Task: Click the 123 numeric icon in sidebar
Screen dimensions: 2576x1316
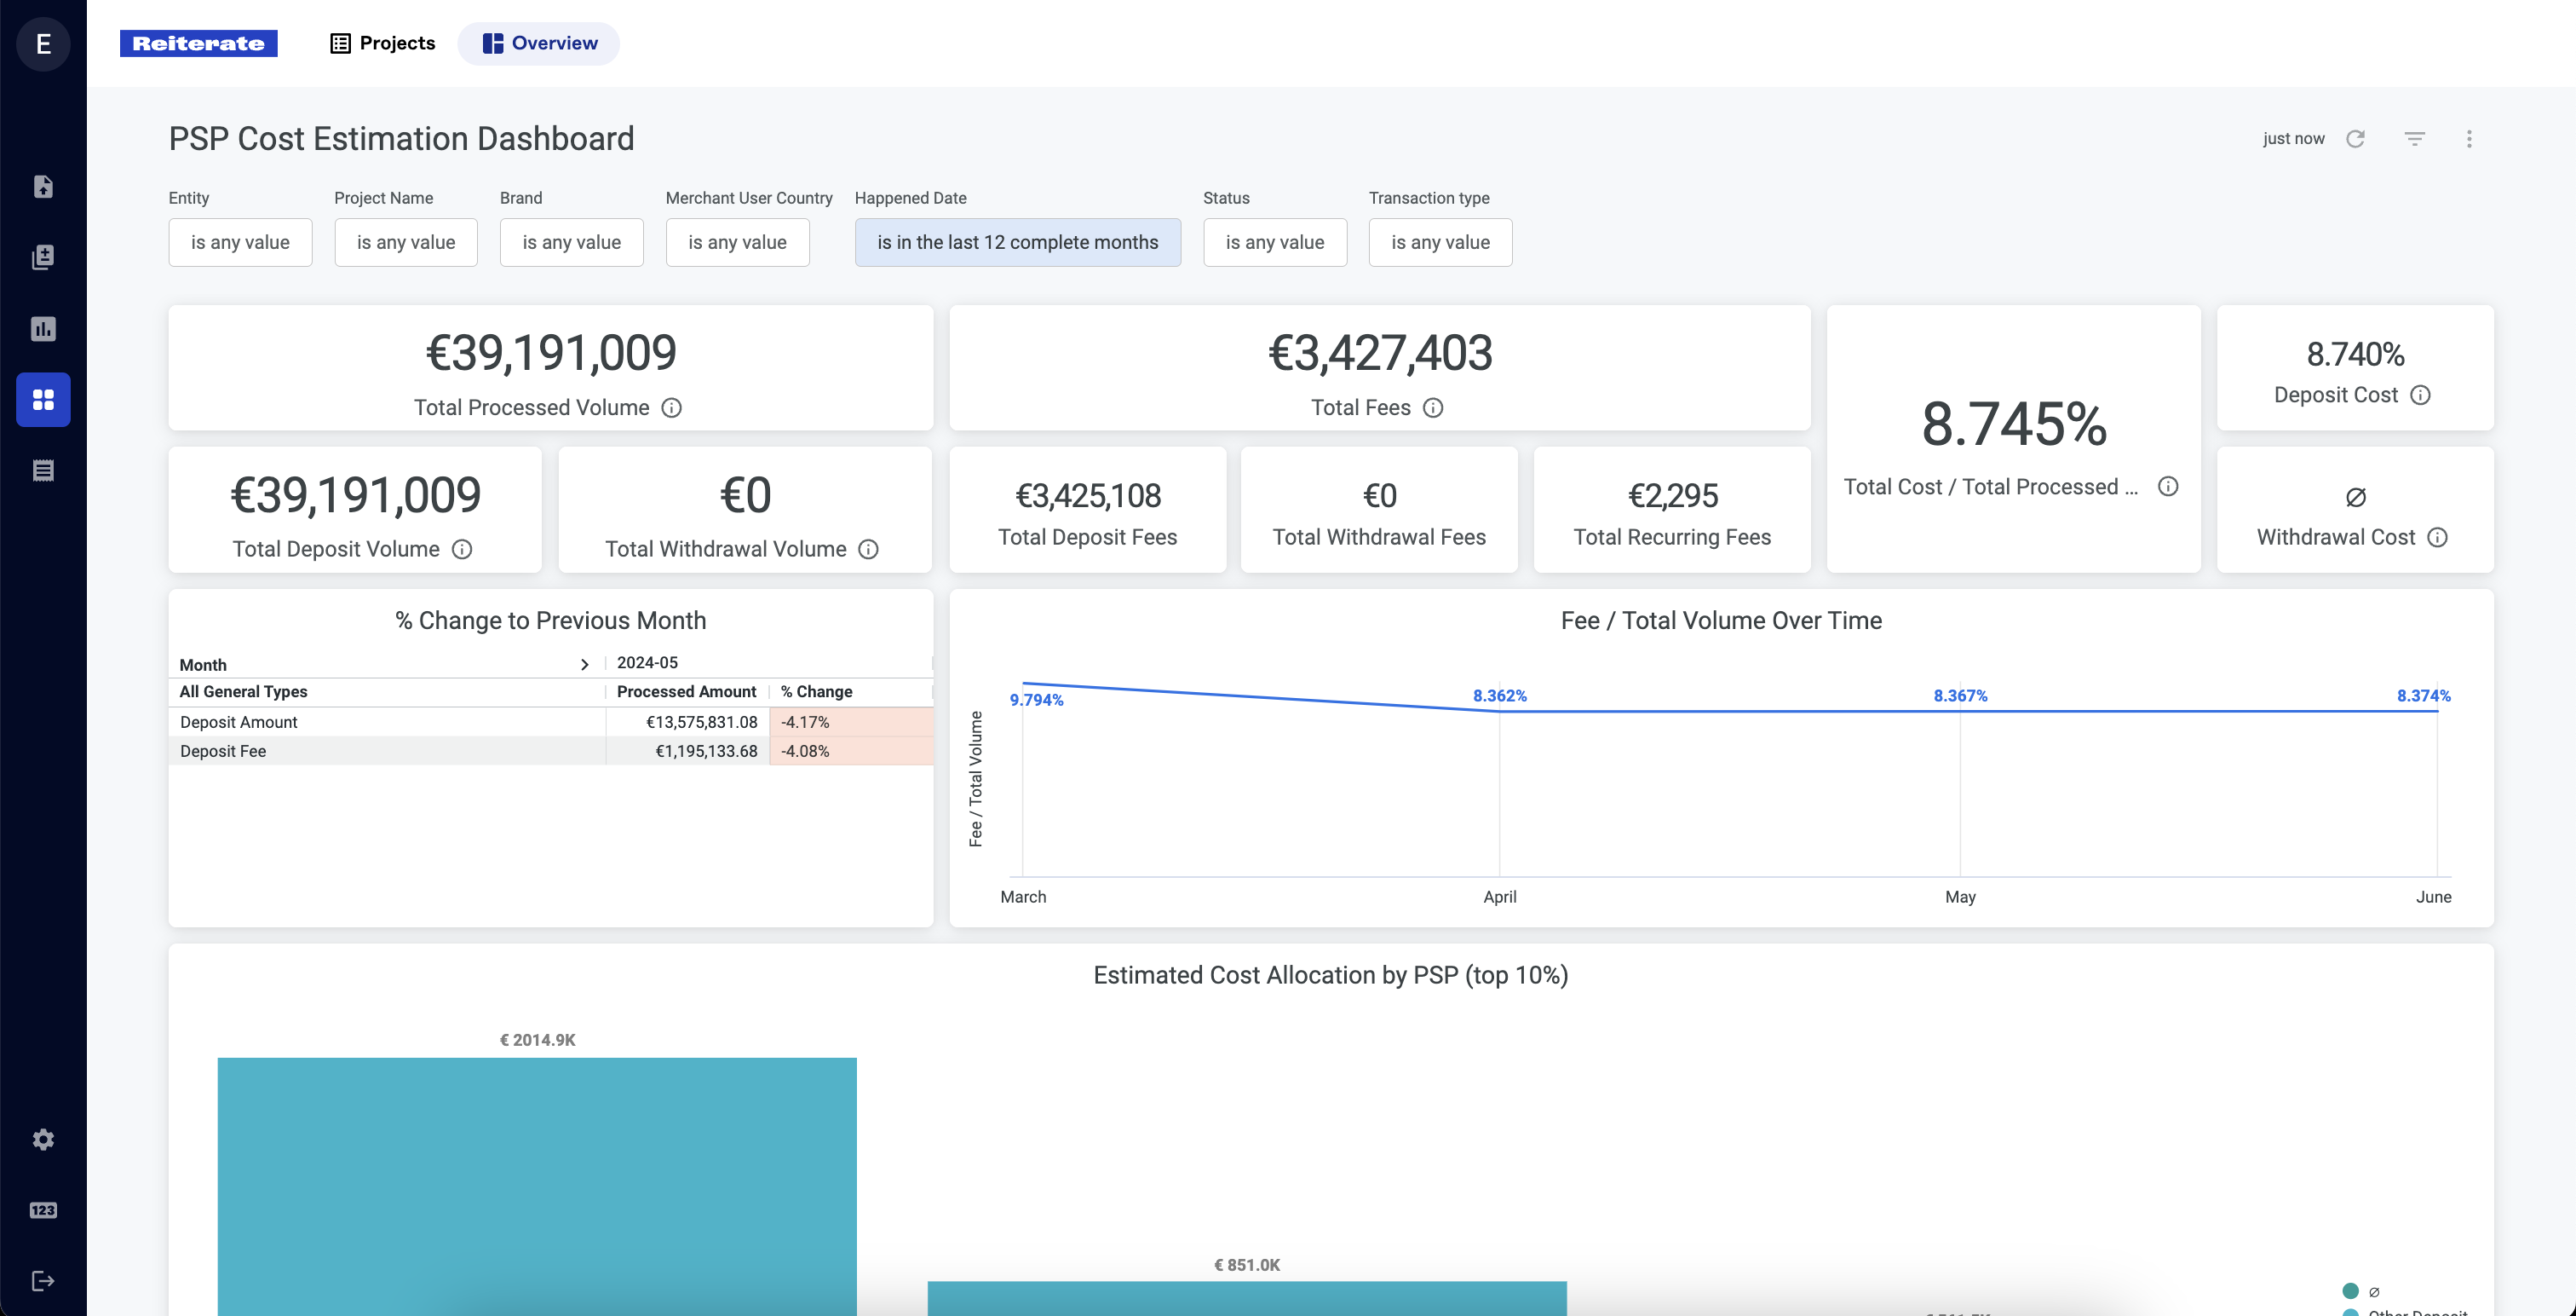Action: 43,1210
